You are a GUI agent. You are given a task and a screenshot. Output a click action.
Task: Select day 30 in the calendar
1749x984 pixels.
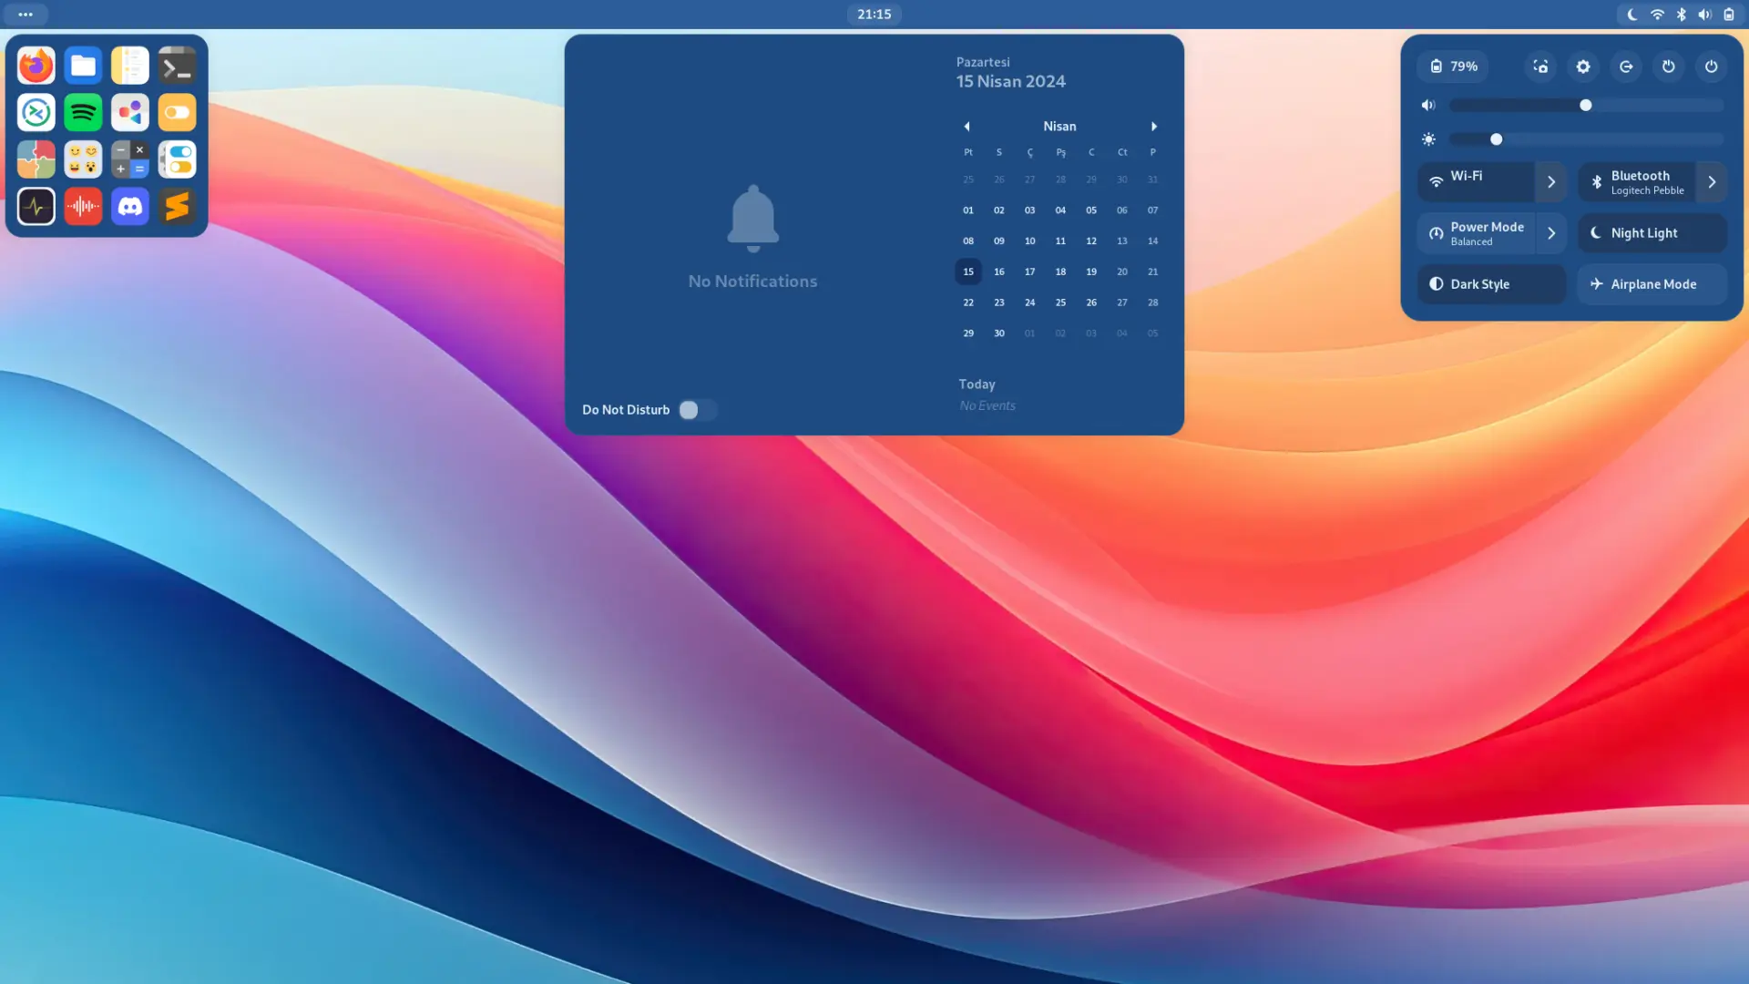pos(999,333)
